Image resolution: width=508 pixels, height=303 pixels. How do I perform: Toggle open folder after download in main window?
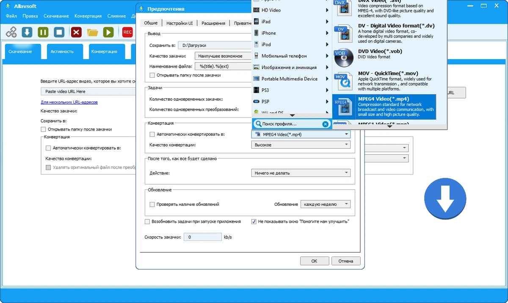tap(43, 129)
